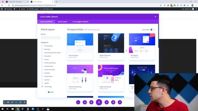This screenshot has width=198, height=111.
Task: Open the Chrome profile avatar
Action: [192, 6]
